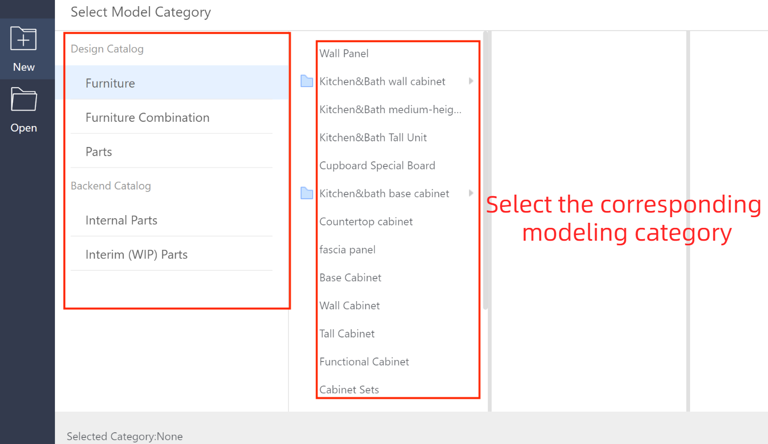Click the Open folder icon
Image resolution: width=768 pixels, height=444 pixels.
tap(24, 99)
